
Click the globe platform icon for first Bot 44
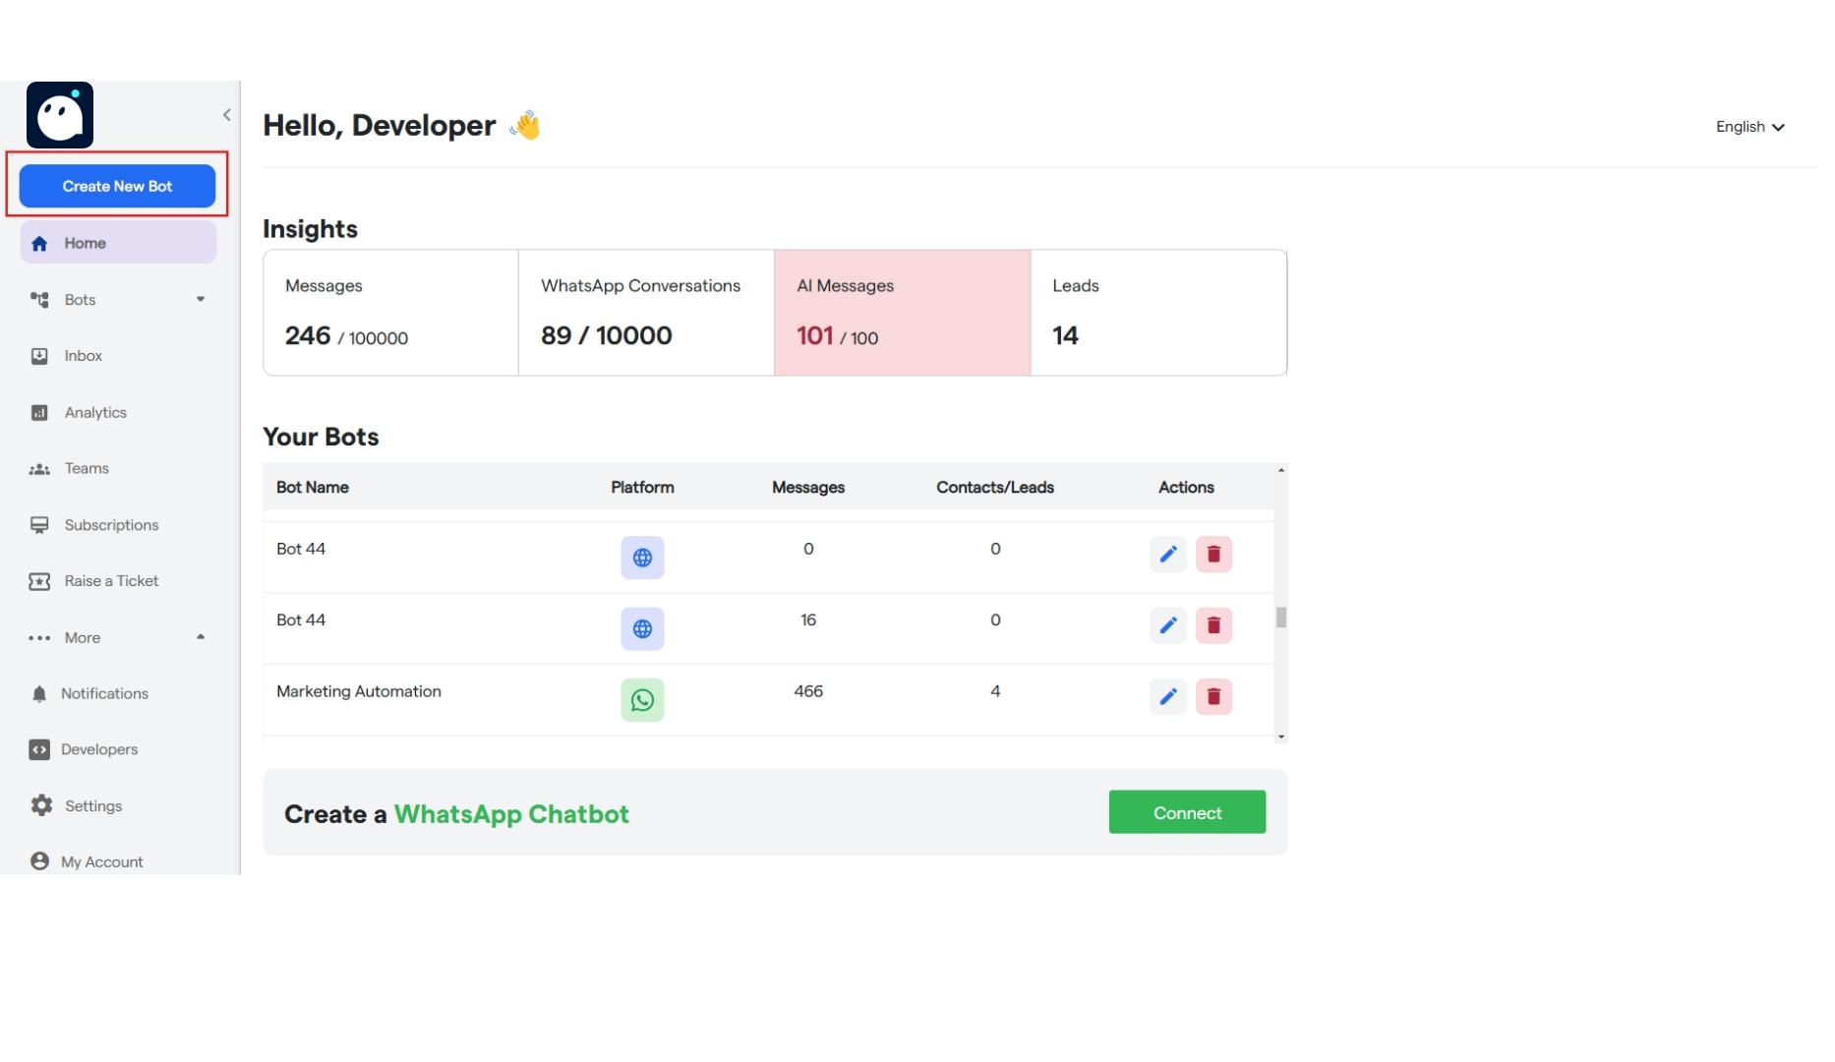642,557
